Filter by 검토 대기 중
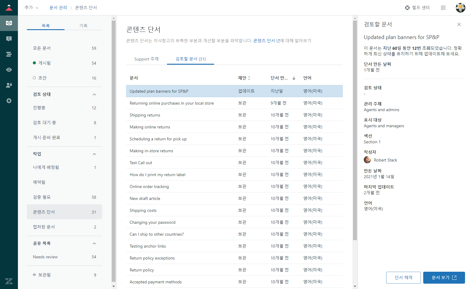Image resolution: width=471 pixels, height=289 pixels. click(65, 123)
